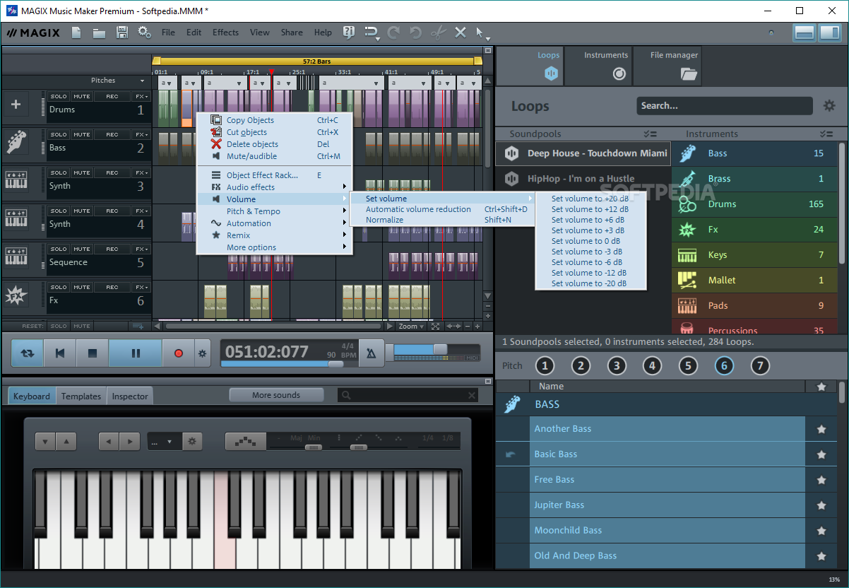Click the Drums instrument category icon
This screenshot has width=849, height=588.
(x=687, y=204)
